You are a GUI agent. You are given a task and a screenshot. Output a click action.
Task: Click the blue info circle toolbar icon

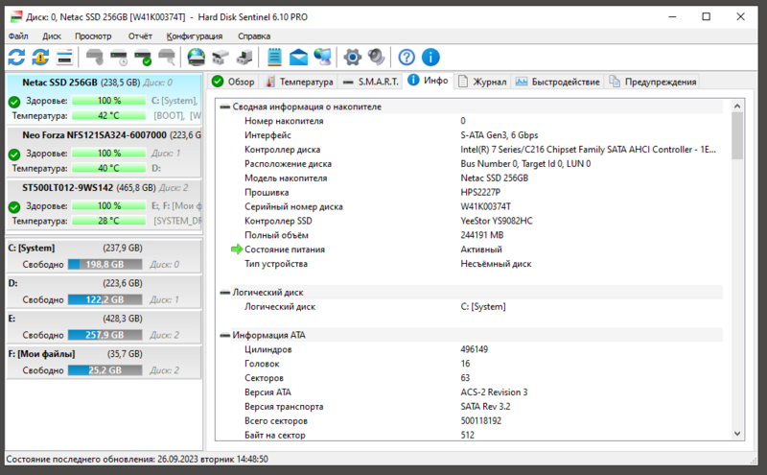tap(430, 57)
